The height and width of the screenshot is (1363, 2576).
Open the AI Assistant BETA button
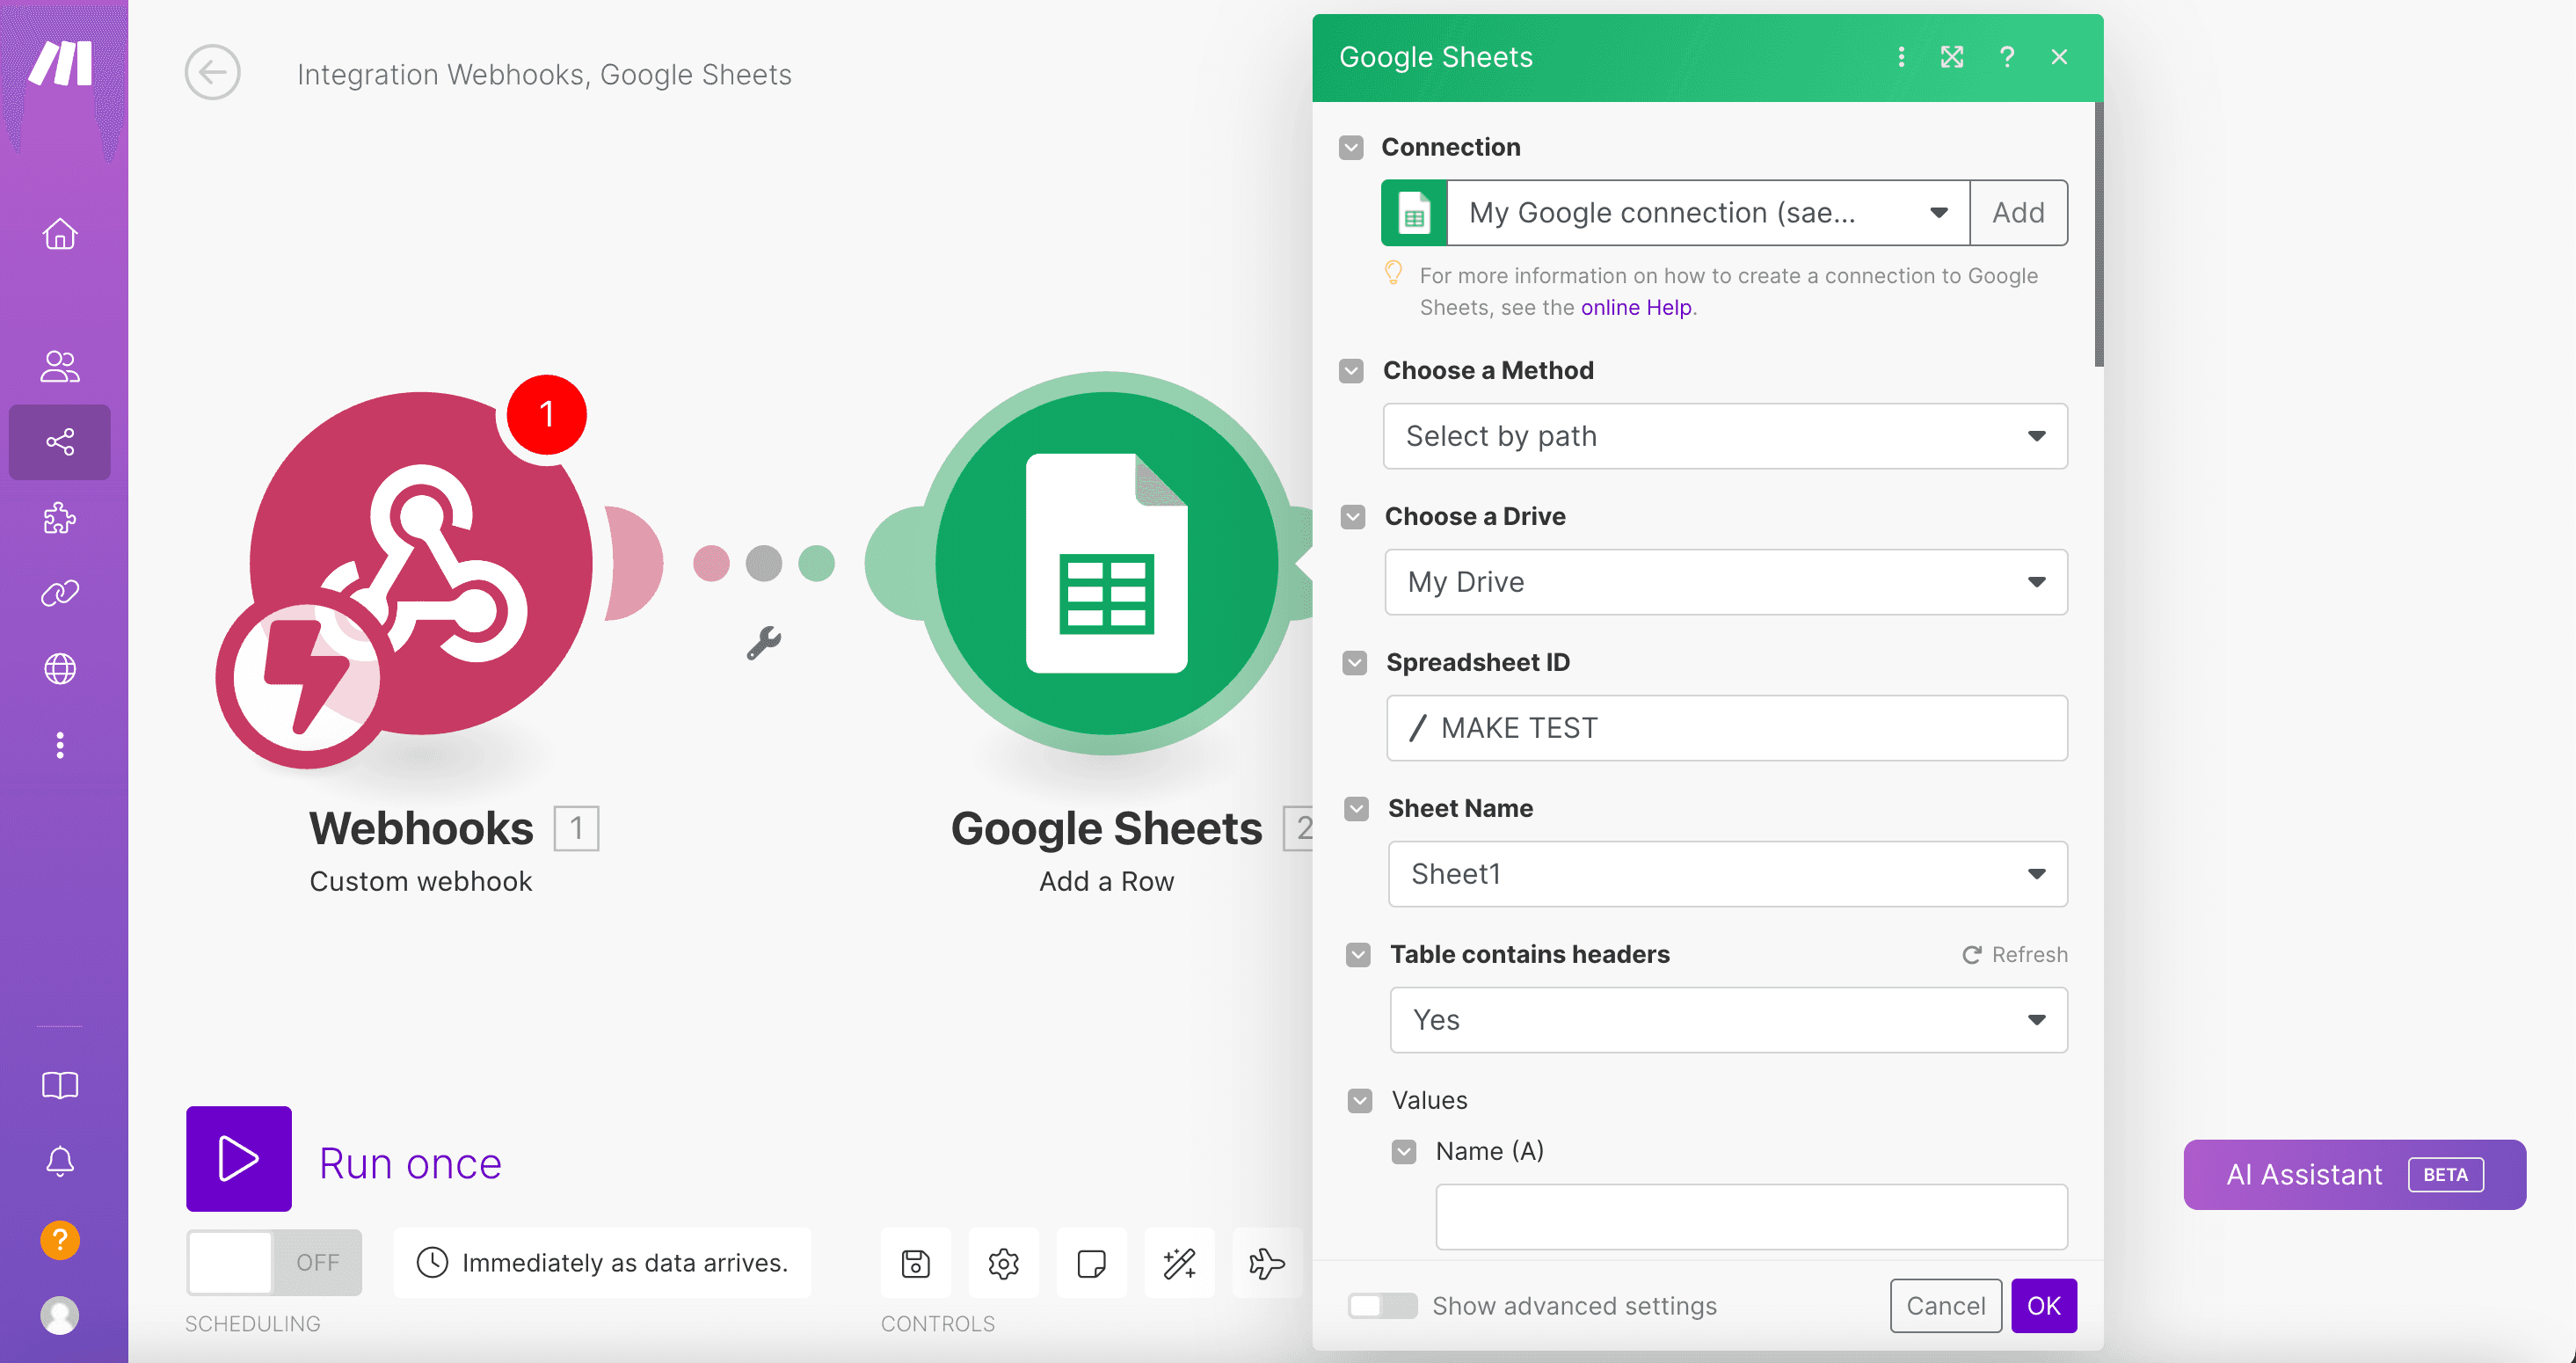tap(2355, 1174)
